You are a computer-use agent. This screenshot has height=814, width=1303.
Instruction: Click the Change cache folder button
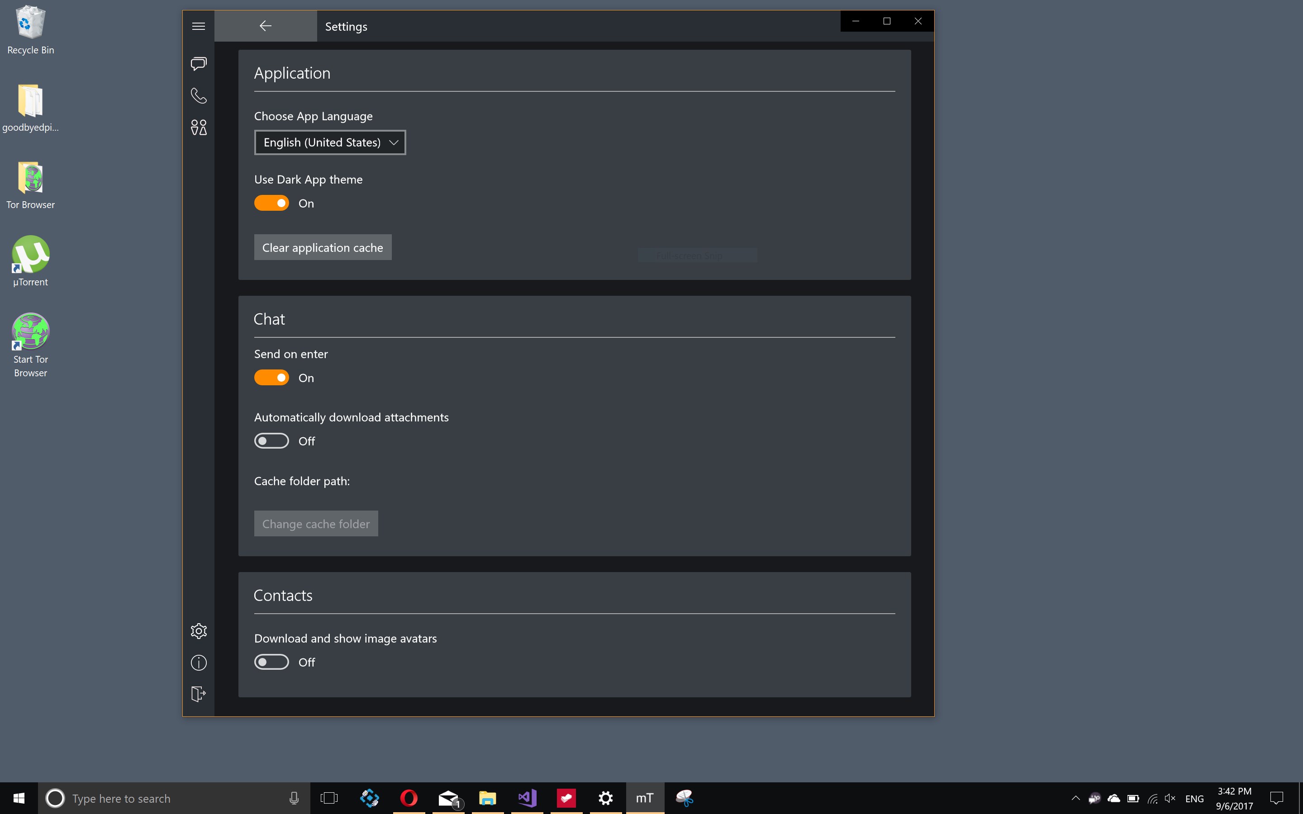tap(316, 523)
